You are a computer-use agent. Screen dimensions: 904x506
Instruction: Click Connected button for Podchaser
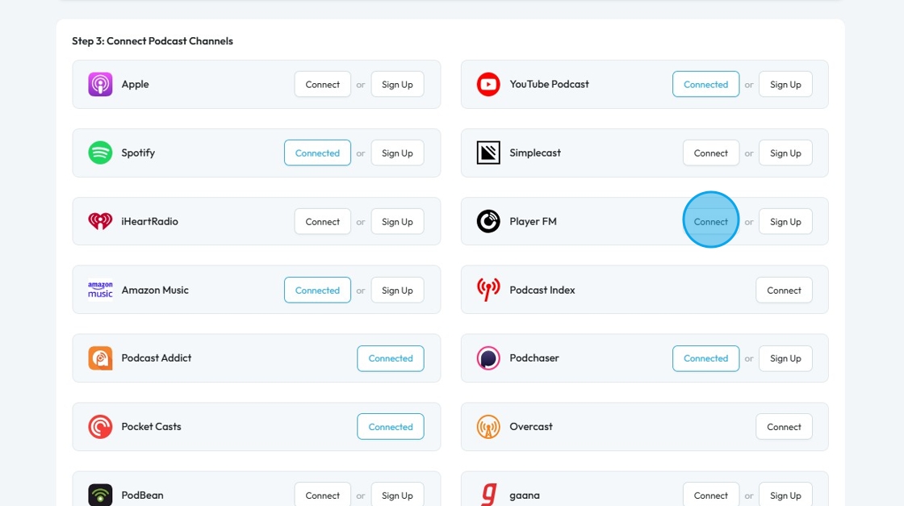(705, 358)
